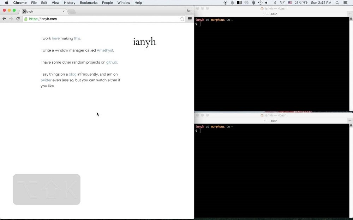Open the Bookmarks menu
The image size is (353, 220).
(x=89, y=3)
